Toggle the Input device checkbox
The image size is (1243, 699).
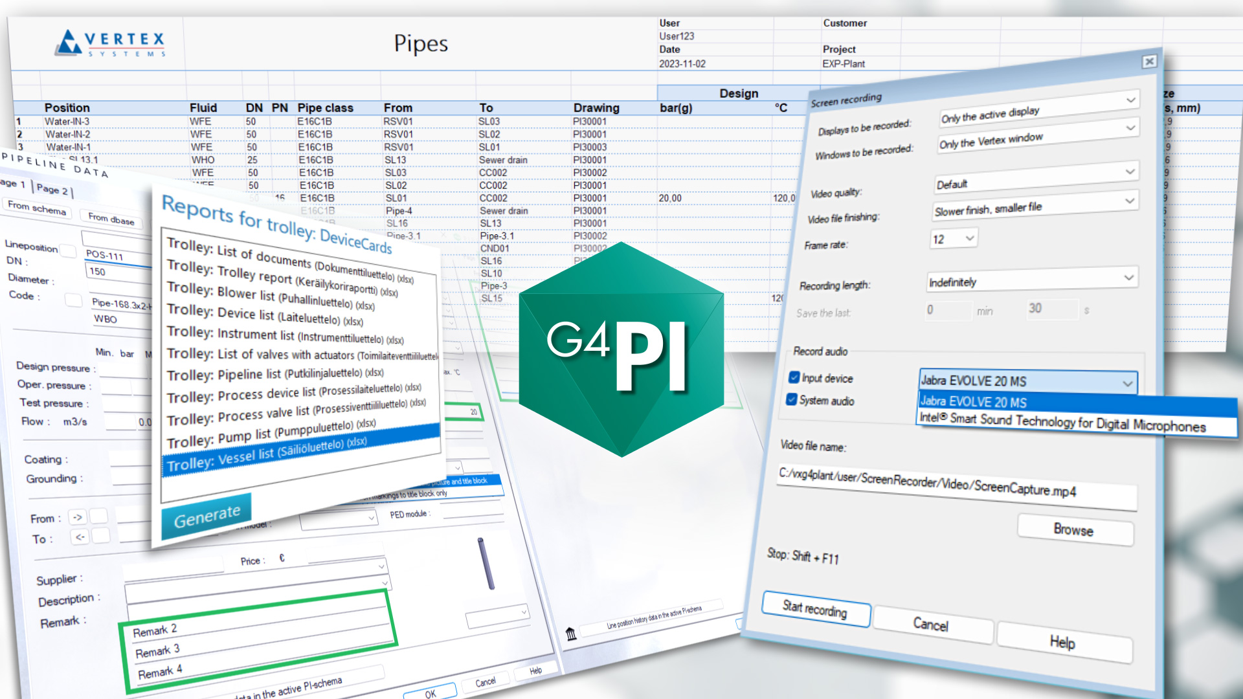(794, 377)
